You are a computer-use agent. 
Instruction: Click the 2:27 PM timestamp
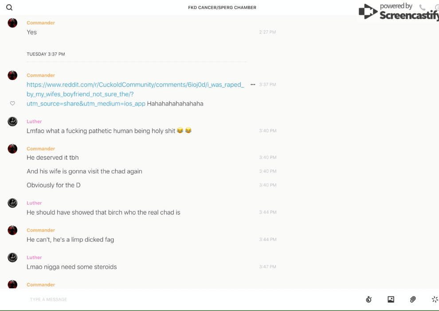267,32
